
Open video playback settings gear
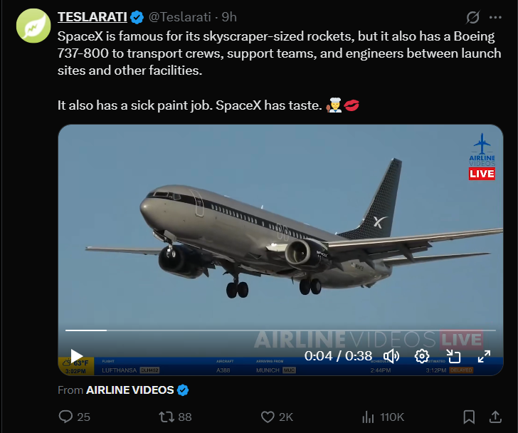[x=422, y=356]
